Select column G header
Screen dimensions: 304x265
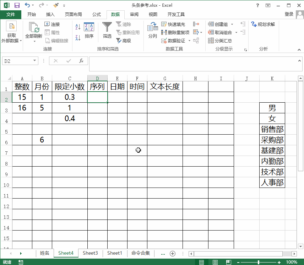click(165, 78)
